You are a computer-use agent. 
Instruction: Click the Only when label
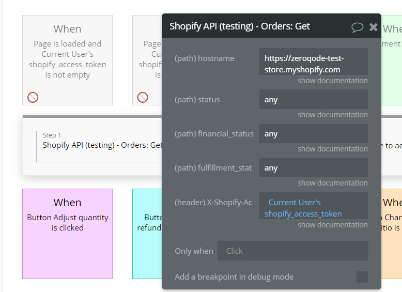194,251
